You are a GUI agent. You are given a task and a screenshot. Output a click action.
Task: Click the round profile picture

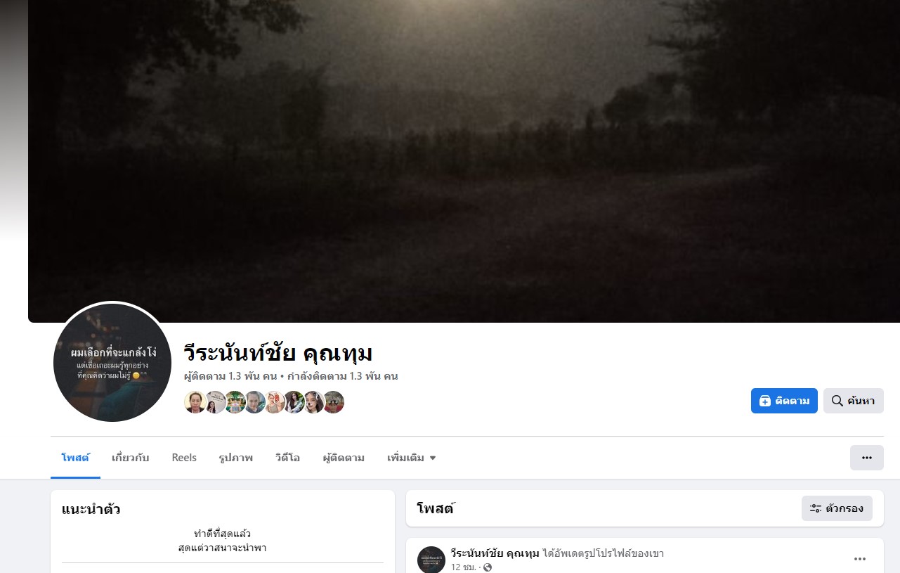[x=112, y=363]
